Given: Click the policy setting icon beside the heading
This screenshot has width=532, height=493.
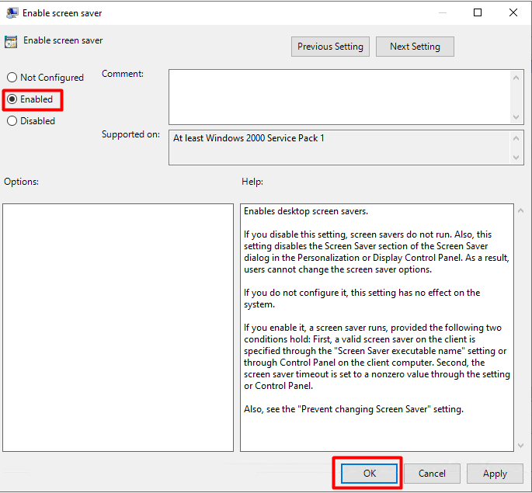Looking at the screenshot, I should pyautogui.click(x=11, y=42).
